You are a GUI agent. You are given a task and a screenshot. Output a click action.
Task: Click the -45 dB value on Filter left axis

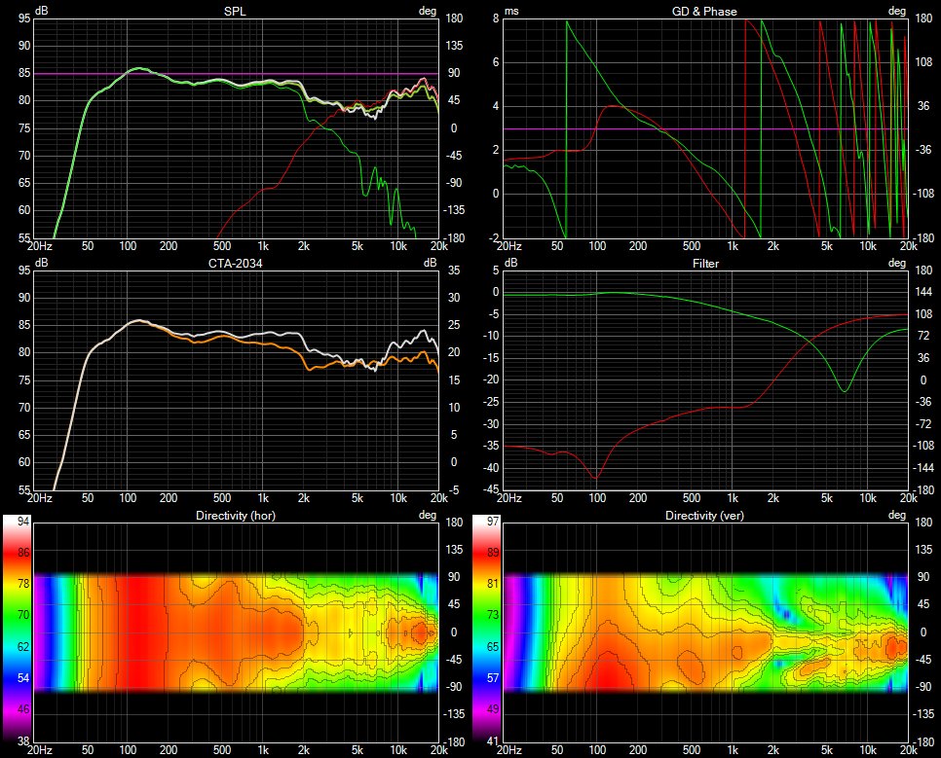click(x=492, y=489)
